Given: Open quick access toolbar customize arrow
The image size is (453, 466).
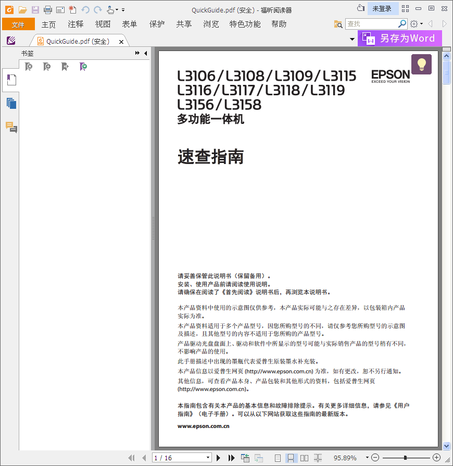Looking at the screenshot, I should pyautogui.click(x=123, y=10).
